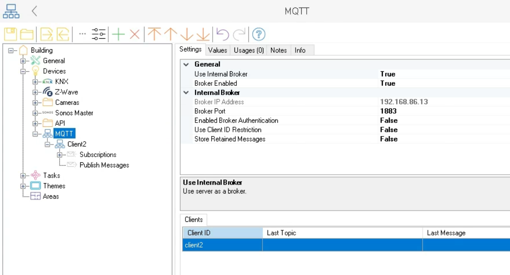Click the move-to-top arrow icon

point(154,34)
